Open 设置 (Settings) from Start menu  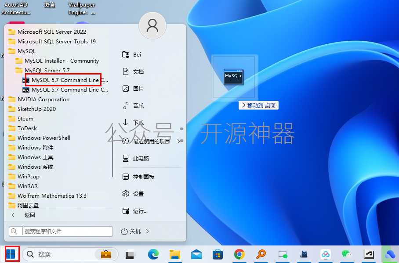(x=133, y=194)
